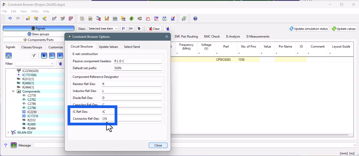Toggle the middle net view button in Signals panel

52,56
